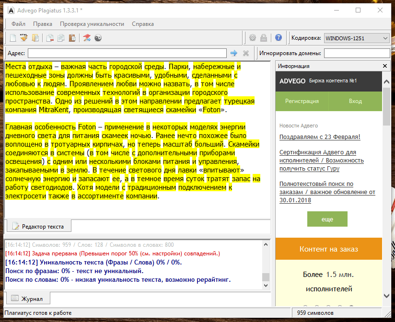Open the Файл menu
The height and width of the screenshot is (322, 395).
click(19, 23)
